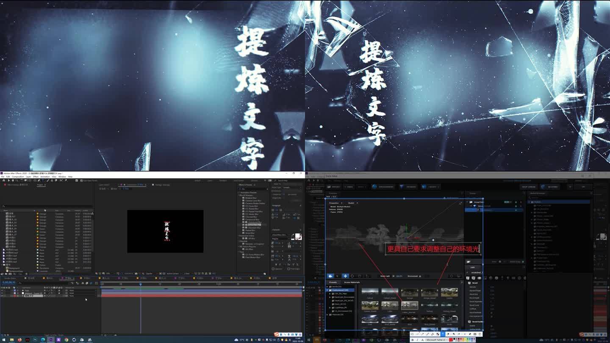This screenshot has width=610, height=343.
Task: Select the Pen tool in After Effects
Action: pos(39,180)
